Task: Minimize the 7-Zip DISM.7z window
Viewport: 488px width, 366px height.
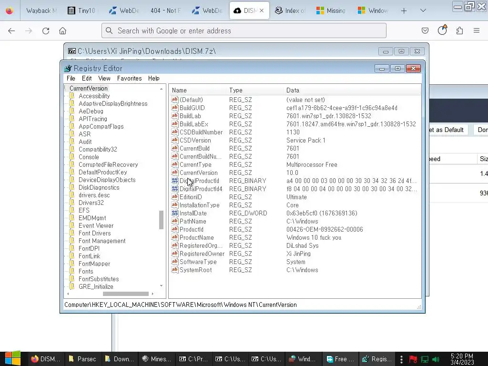Action: (x=386, y=51)
